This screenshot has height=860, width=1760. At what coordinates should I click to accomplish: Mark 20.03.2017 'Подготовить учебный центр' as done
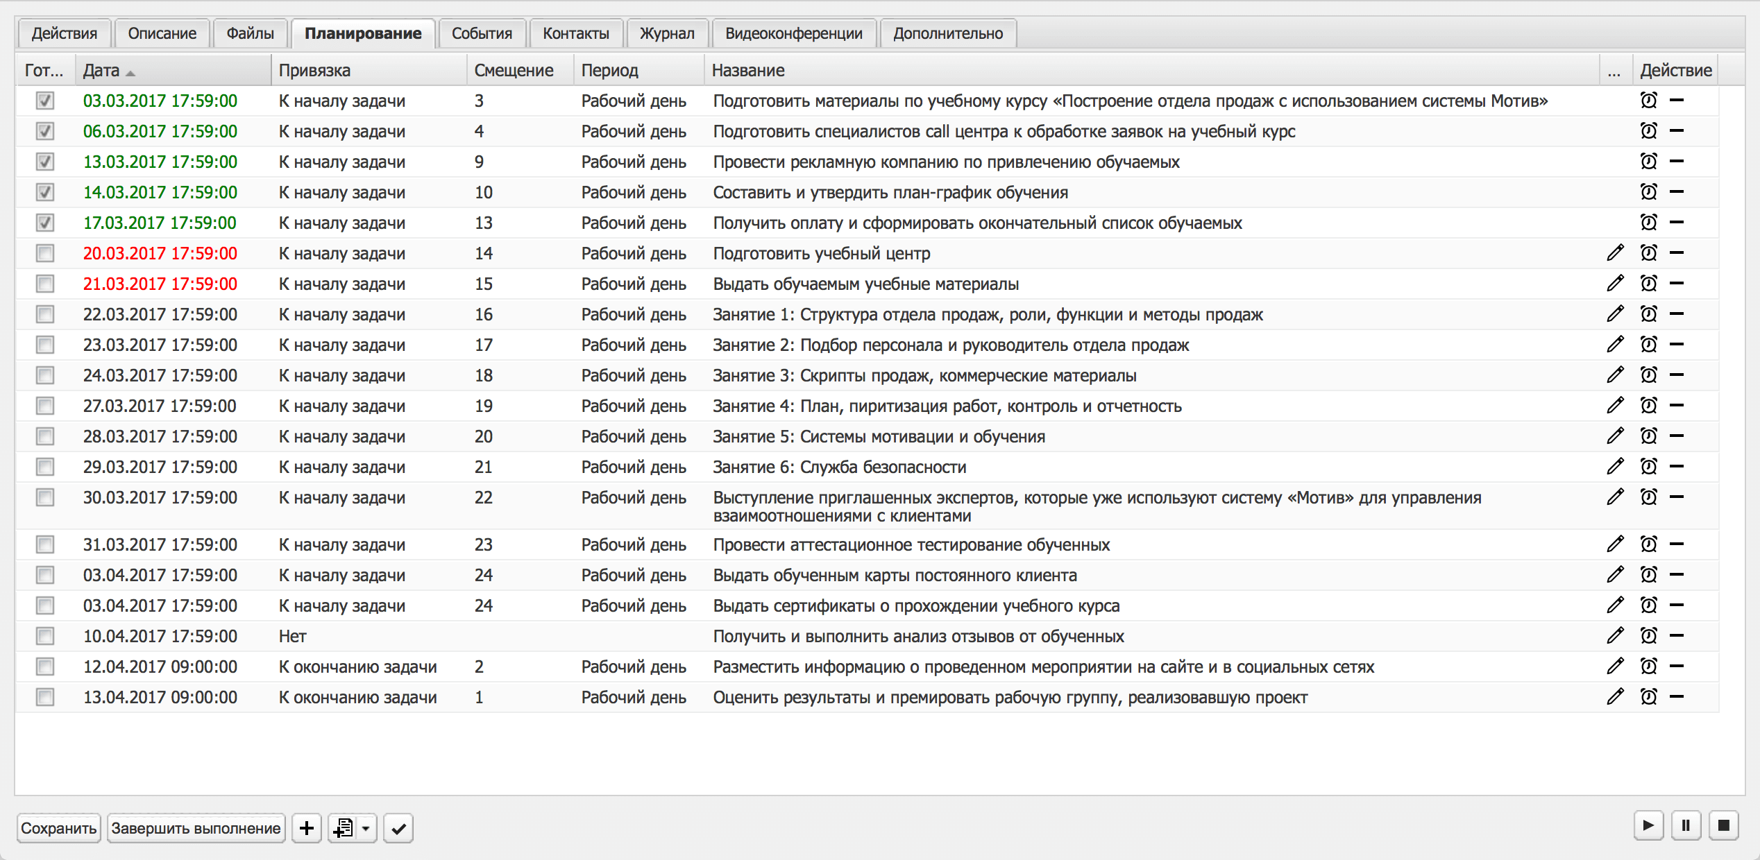pyautogui.click(x=45, y=253)
